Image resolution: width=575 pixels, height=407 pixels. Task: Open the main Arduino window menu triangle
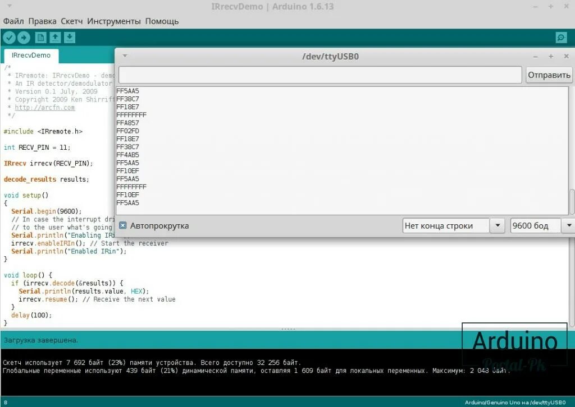click(10, 6)
